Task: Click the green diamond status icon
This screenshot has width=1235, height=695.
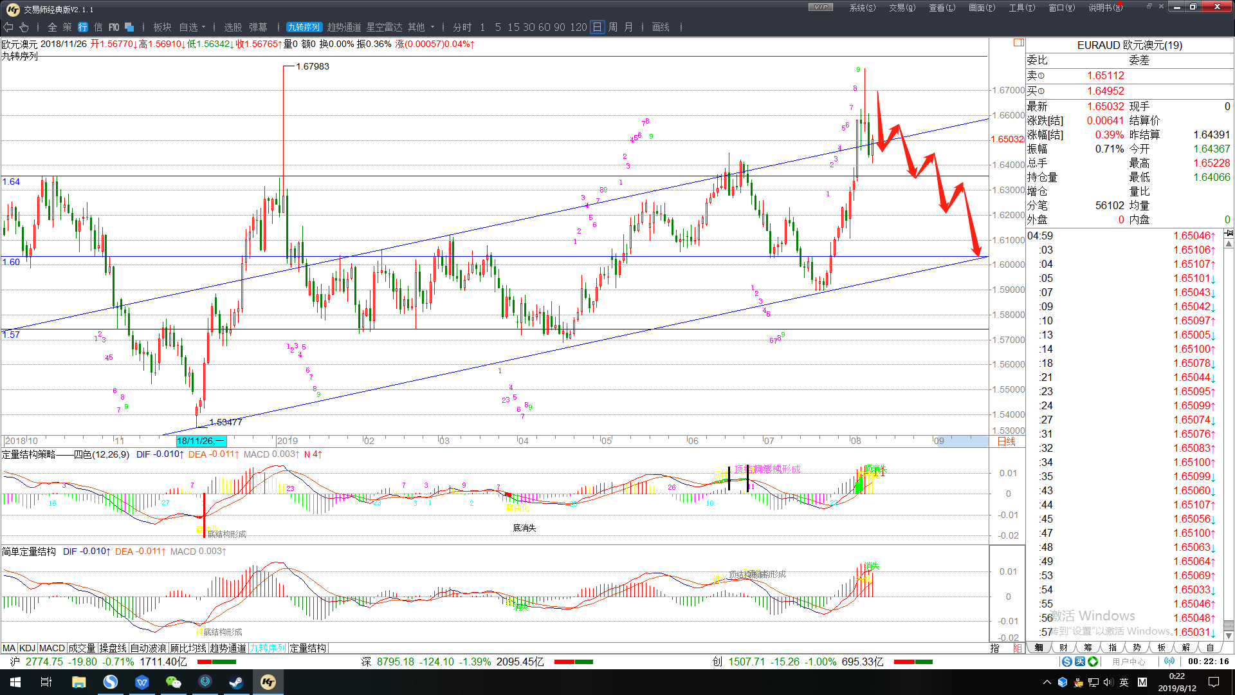Action: coord(1093,662)
